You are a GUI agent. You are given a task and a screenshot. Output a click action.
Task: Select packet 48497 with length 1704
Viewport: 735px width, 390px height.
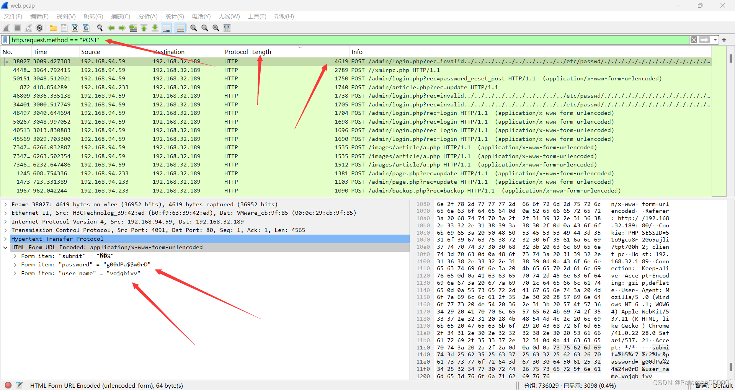pos(356,113)
